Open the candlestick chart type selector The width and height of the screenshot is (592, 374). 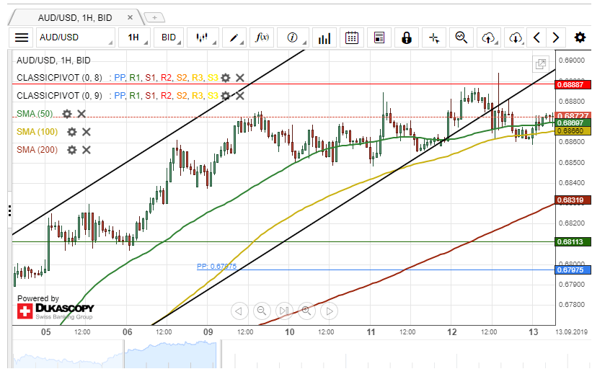203,37
